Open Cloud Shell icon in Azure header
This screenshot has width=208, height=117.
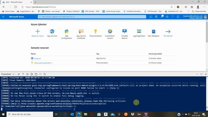click(x=151, y=17)
